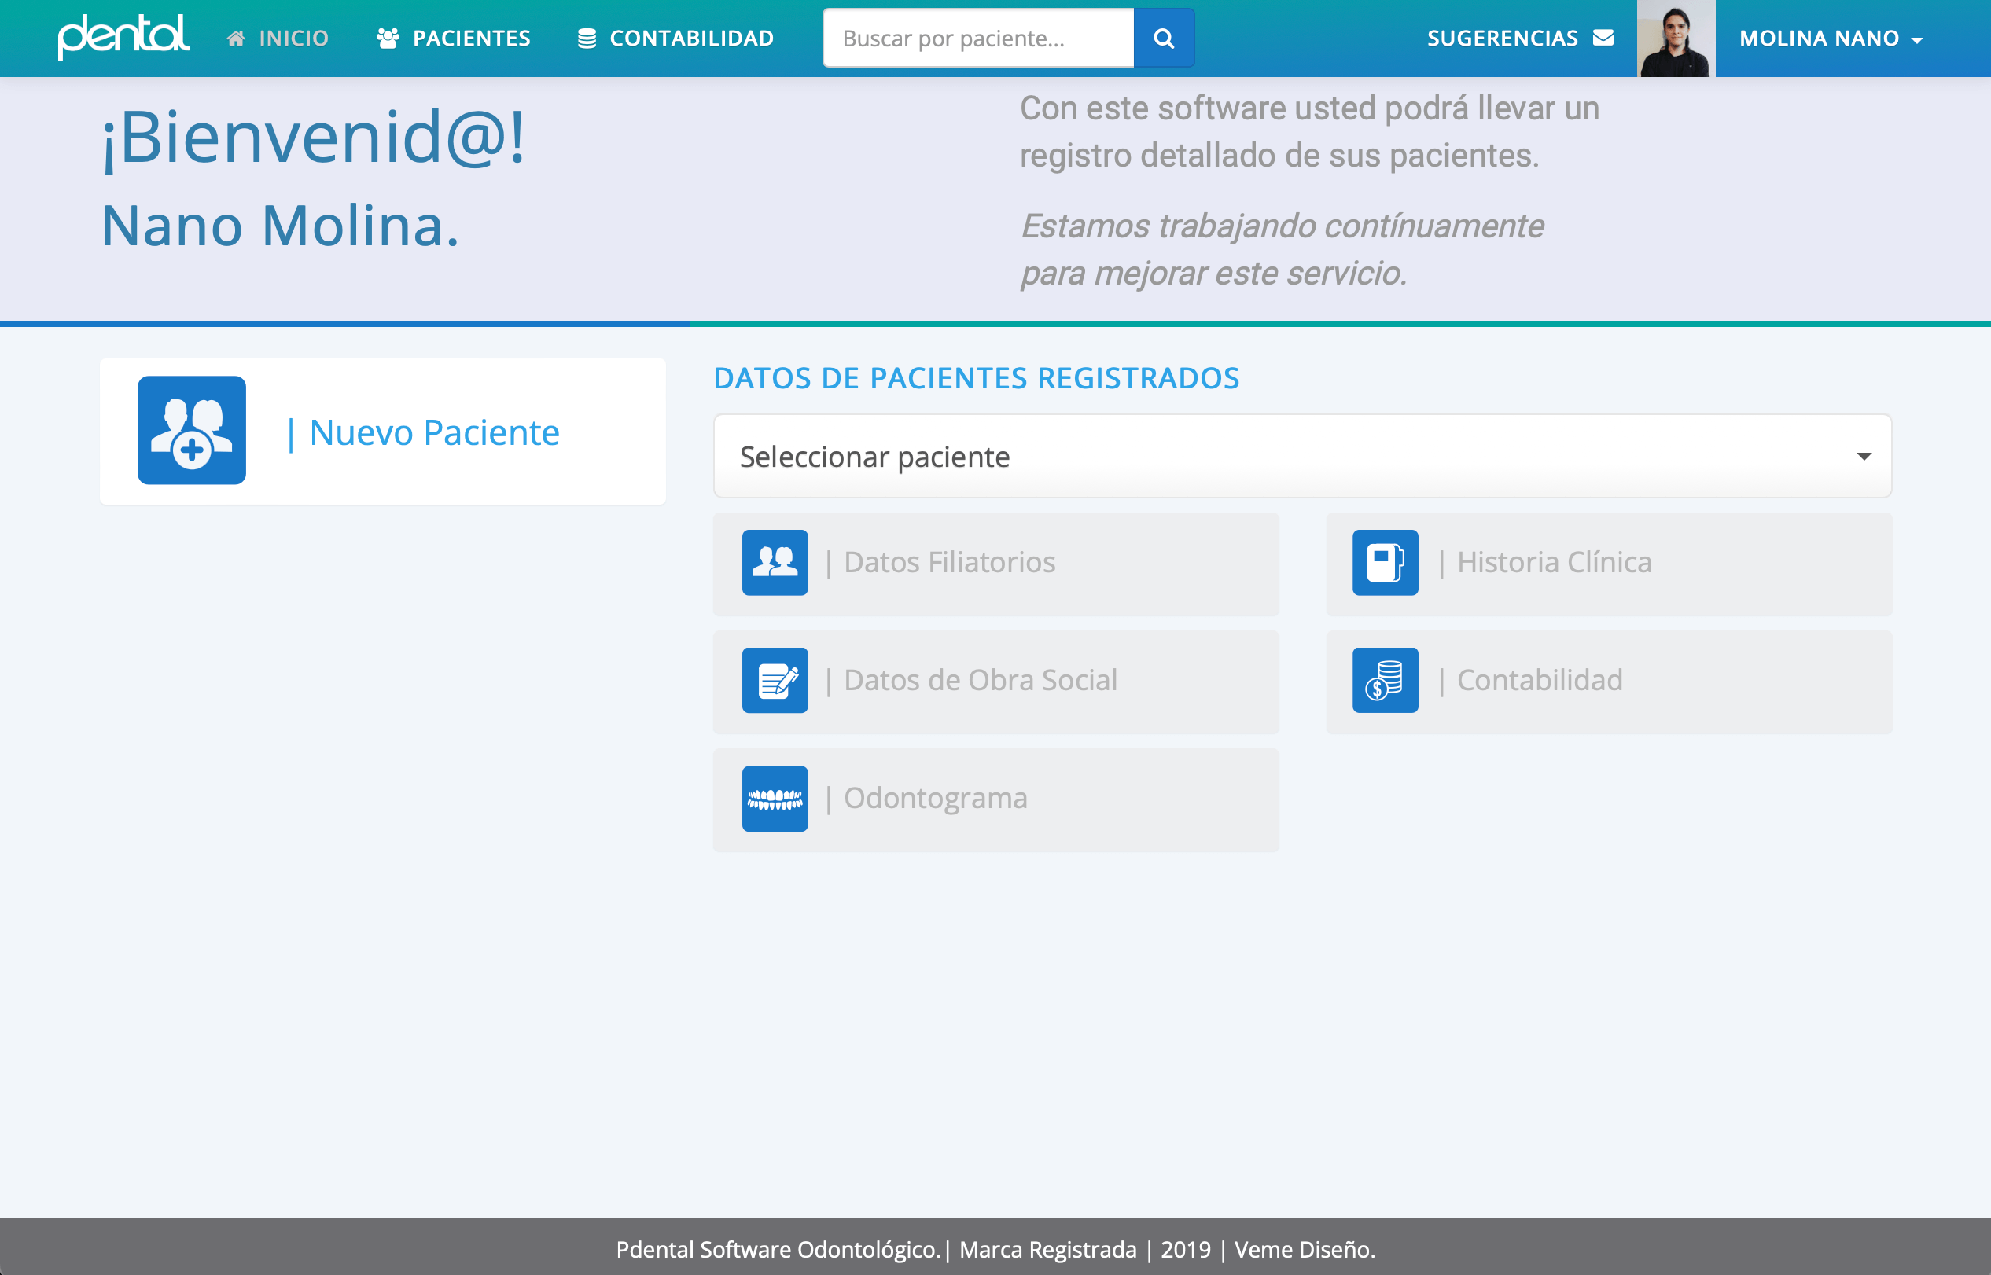Click the Contabilidad coins icon
This screenshot has height=1275, width=1991.
[x=1385, y=681]
